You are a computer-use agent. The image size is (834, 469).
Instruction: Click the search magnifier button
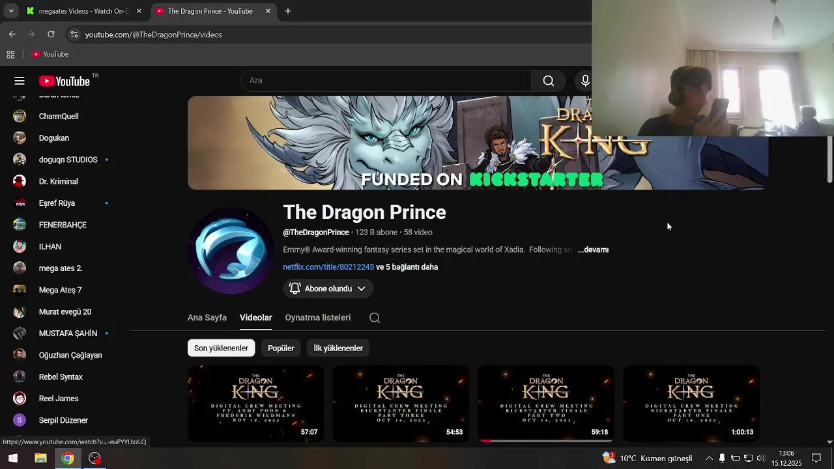tap(549, 81)
